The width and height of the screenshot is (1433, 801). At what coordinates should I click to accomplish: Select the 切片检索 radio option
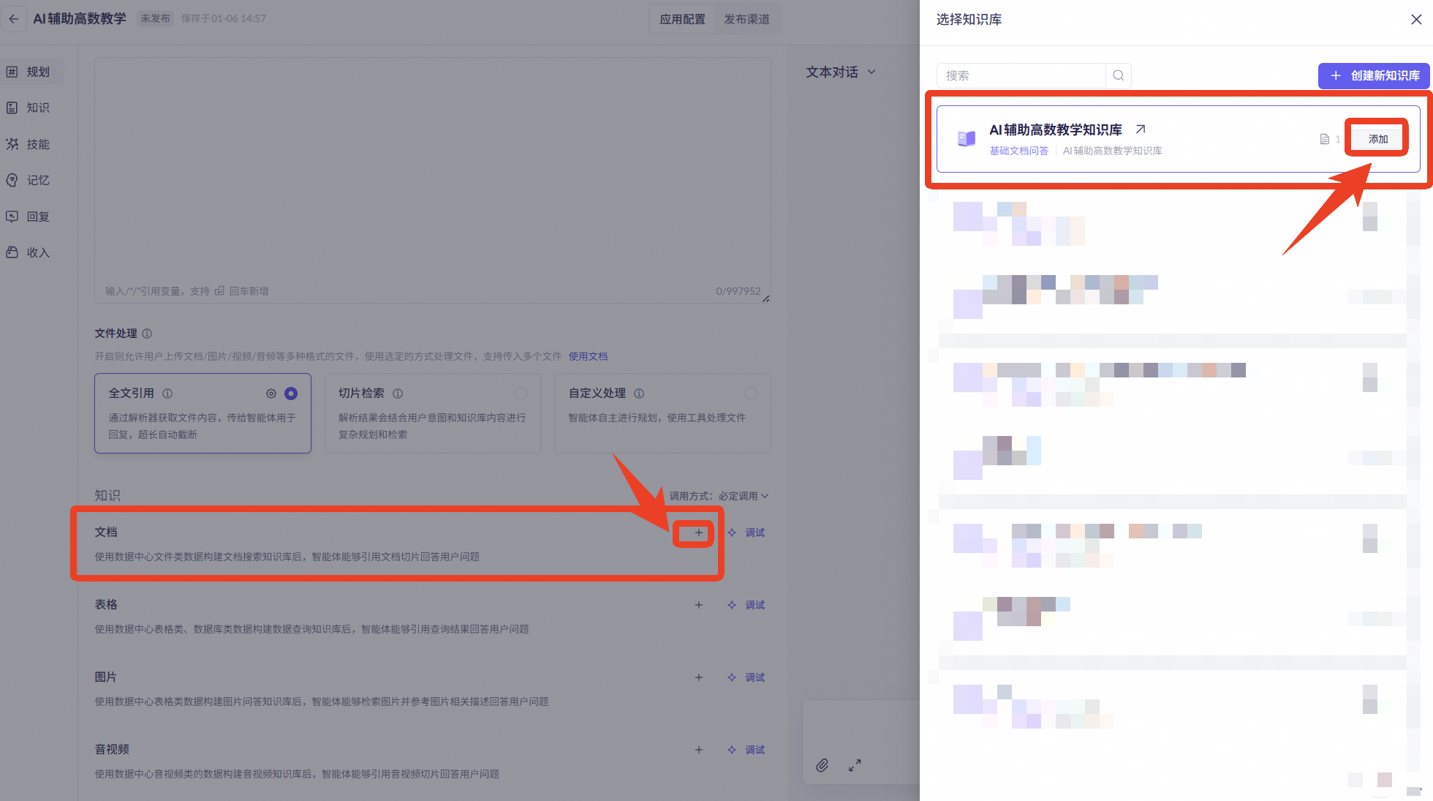(520, 394)
